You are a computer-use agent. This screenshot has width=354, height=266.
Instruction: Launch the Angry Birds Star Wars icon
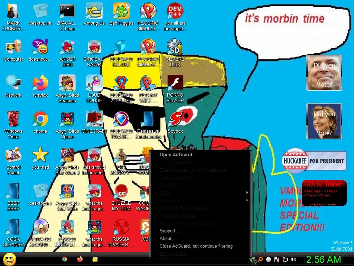pyautogui.click(x=67, y=197)
